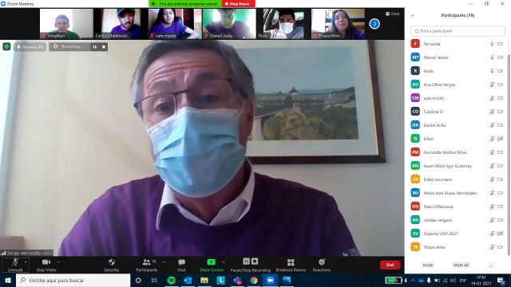
Task: Open Task View in the taskbar
Action: pos(154,280)
